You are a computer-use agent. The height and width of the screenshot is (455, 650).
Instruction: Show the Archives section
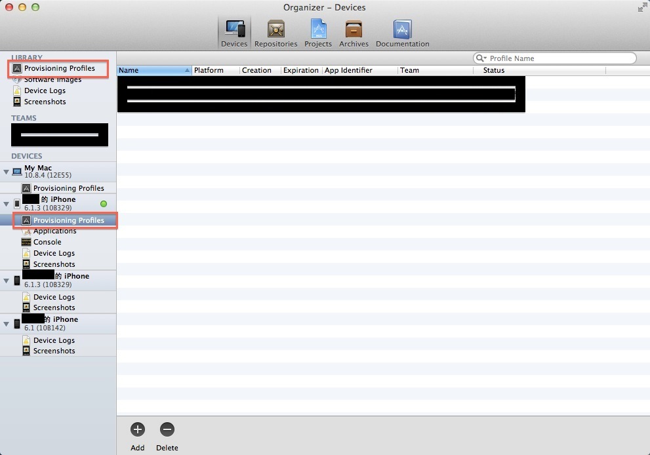354,33
